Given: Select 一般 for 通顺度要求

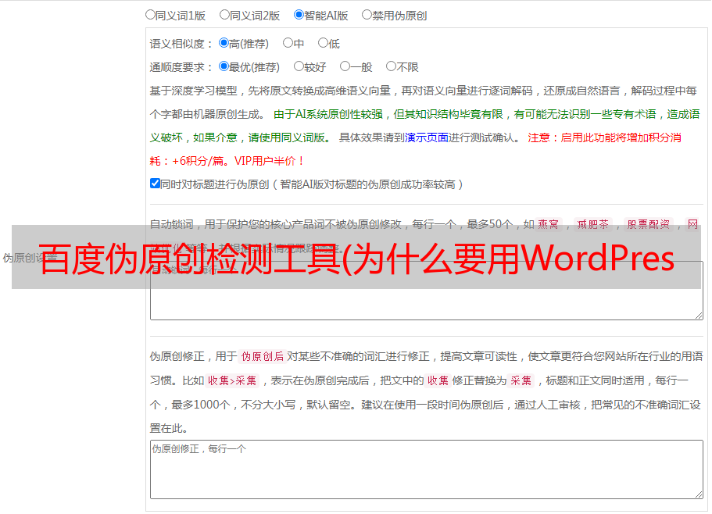Looking at the screenshot, I should point(345,66).
